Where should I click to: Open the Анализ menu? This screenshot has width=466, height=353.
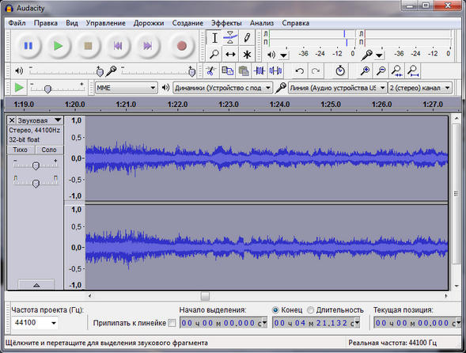point(262,23)
